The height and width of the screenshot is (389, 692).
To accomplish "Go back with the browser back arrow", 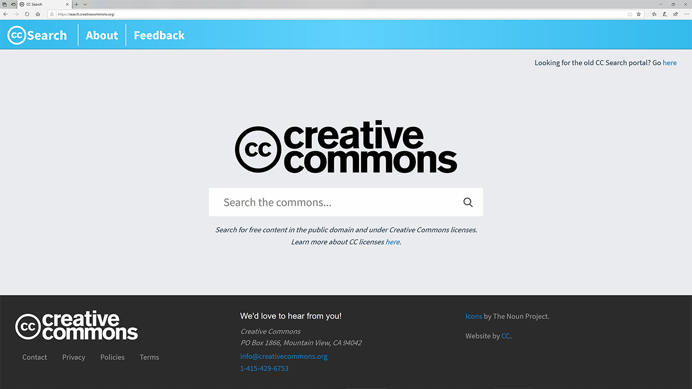I will [5, 14].
